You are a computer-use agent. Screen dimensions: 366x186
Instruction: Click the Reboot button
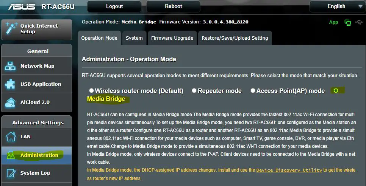pyautogui.click(x=174, y=6)
